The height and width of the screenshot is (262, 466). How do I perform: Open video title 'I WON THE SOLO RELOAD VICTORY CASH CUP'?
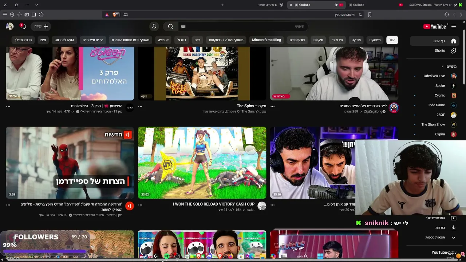click(x=214, y=204)
